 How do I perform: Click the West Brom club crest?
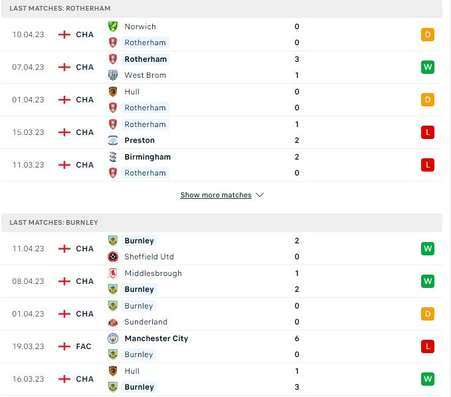point(113,75)
